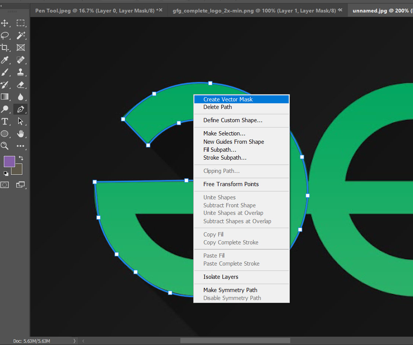Select the Blur tool

point(20,97)
